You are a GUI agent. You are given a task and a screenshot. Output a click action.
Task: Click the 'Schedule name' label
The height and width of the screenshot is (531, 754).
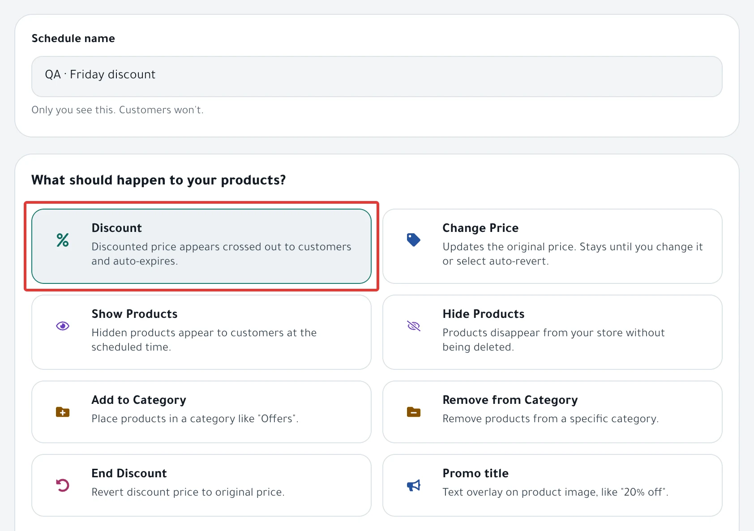pos(73,39)
